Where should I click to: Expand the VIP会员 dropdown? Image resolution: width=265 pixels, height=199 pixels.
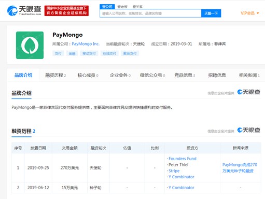click(250, 13)
